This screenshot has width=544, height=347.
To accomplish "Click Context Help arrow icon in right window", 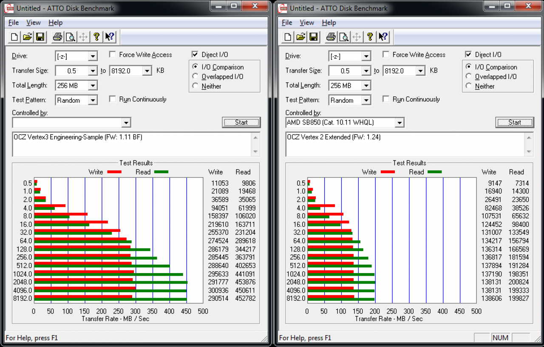I will coord(383,37).
